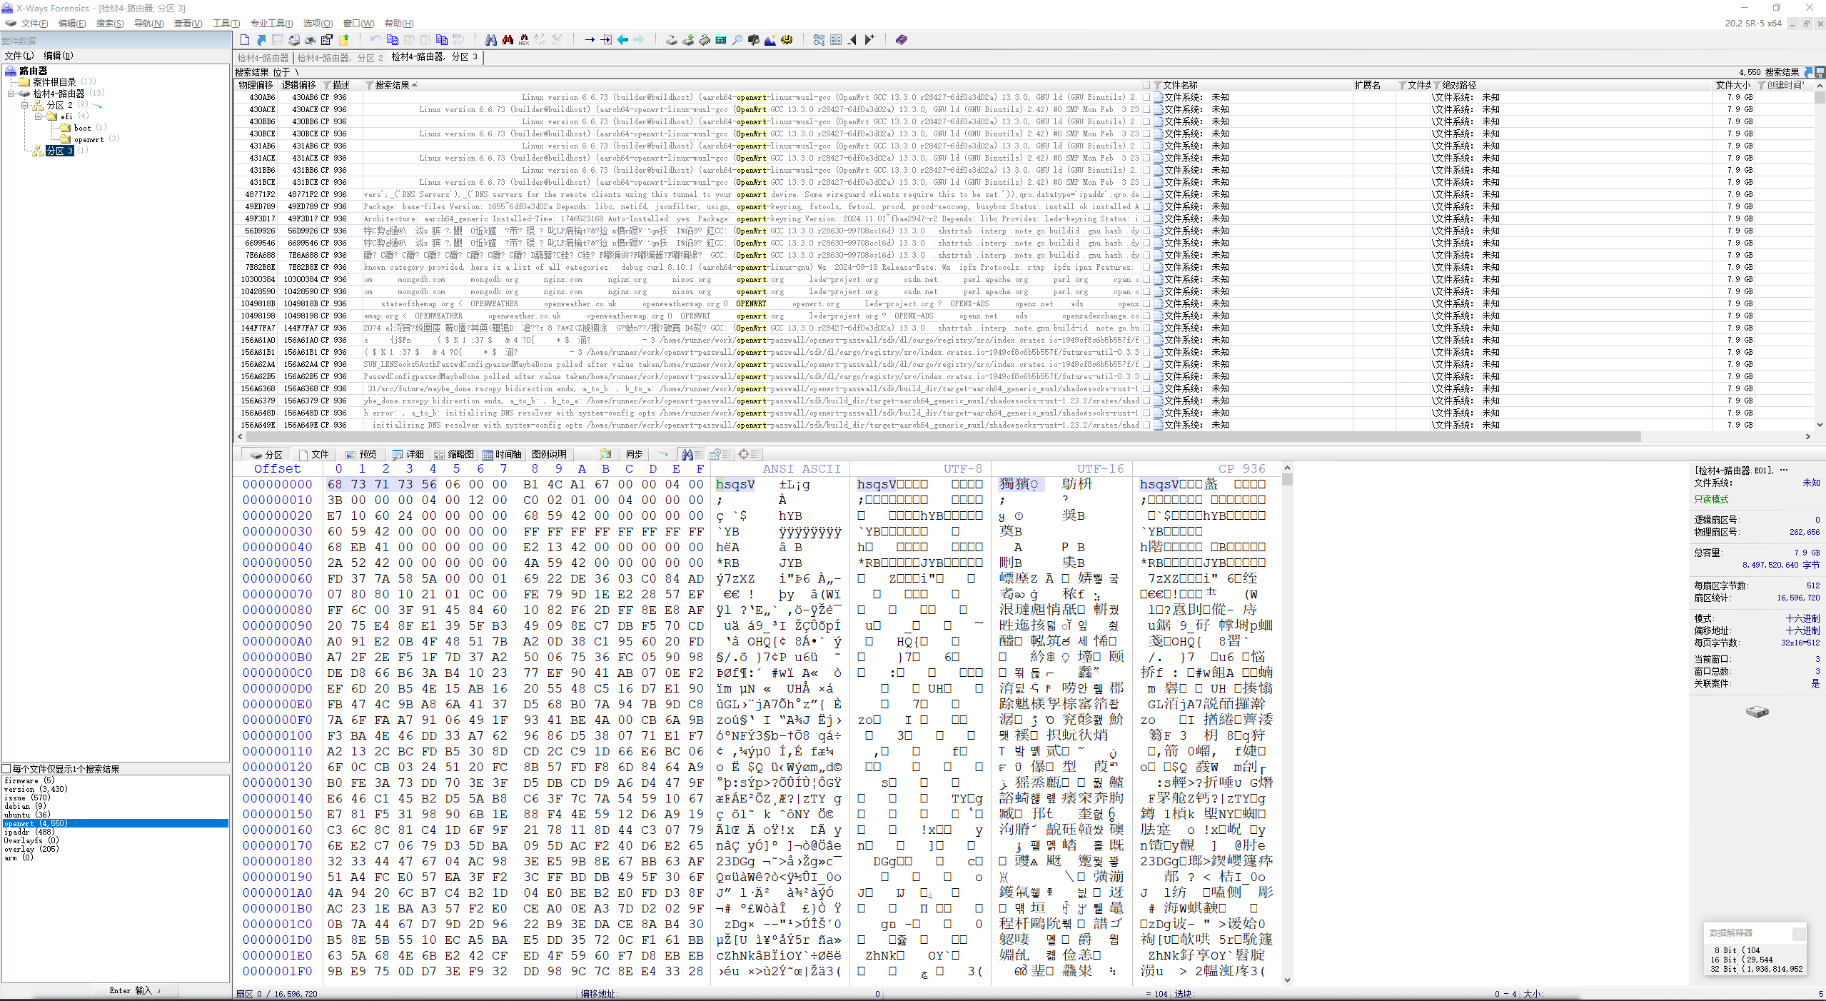Click the purple help book icon

[901, 40]
